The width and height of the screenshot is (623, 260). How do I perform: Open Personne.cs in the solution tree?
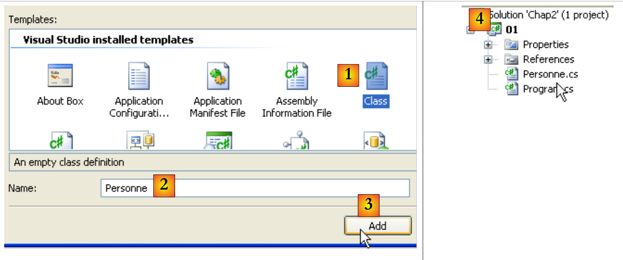[550, 74]
